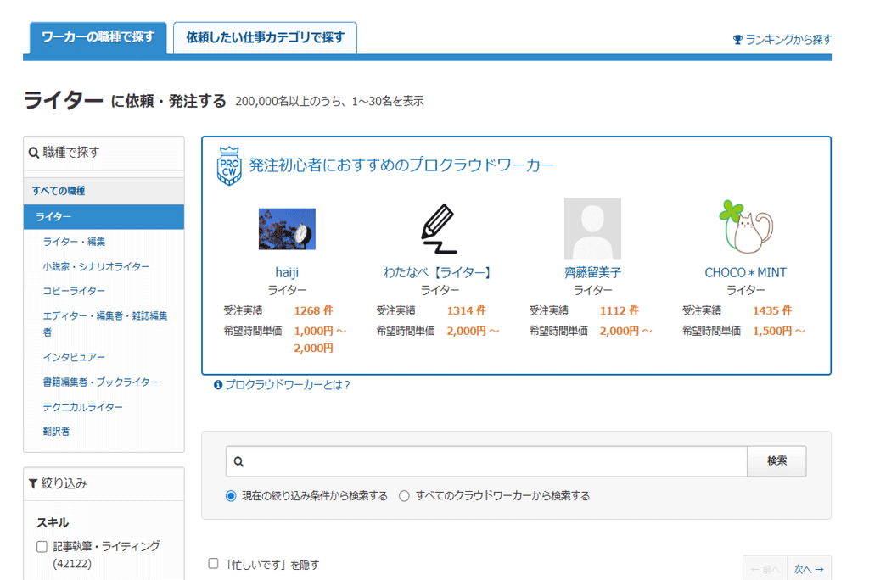This screenshot has height=580, width=869.
Task: Switch to 依頼したい仕事カテゴリで探す tab
Action: point(265,37)
